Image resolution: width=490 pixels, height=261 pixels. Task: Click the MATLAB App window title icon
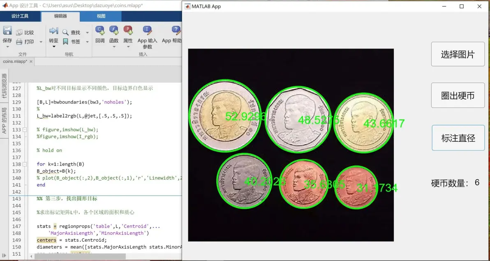[x=187, y=6]
